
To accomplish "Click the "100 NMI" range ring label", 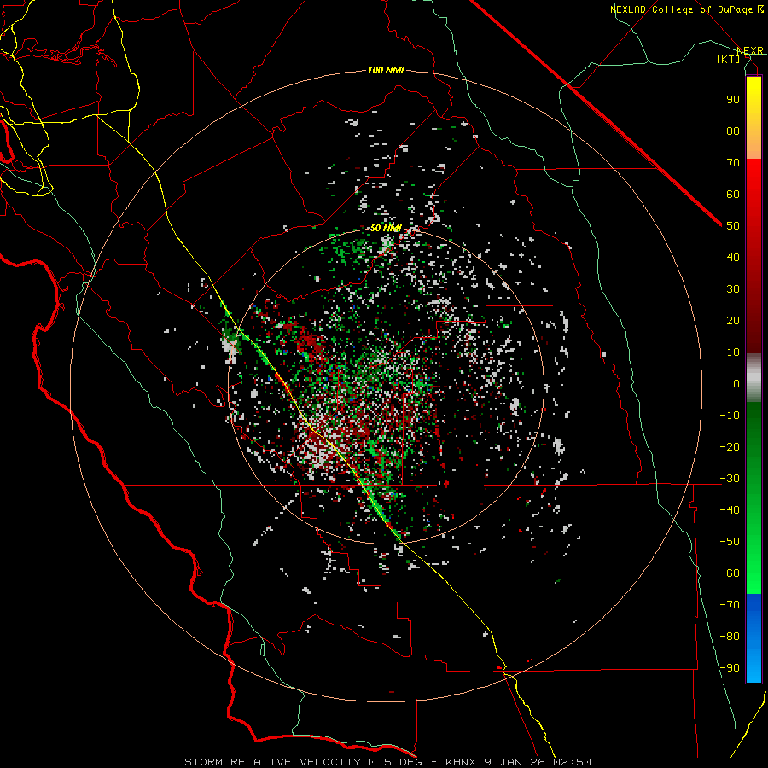I will (x=386, y=71).
